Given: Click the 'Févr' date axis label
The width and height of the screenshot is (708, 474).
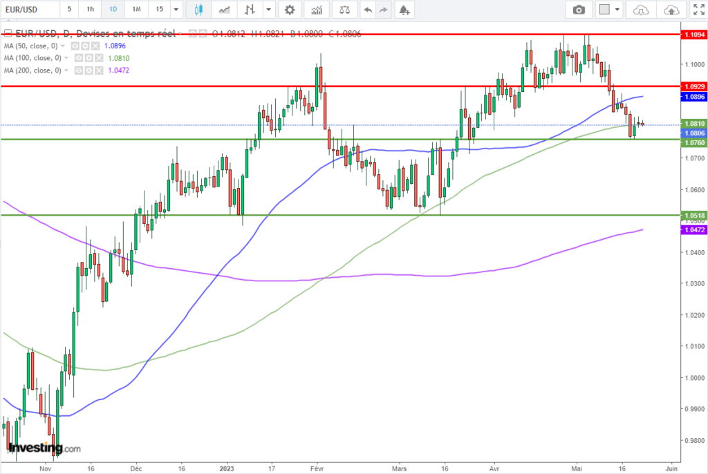Looking at the screenshot, I should click(x=317, y=468).
